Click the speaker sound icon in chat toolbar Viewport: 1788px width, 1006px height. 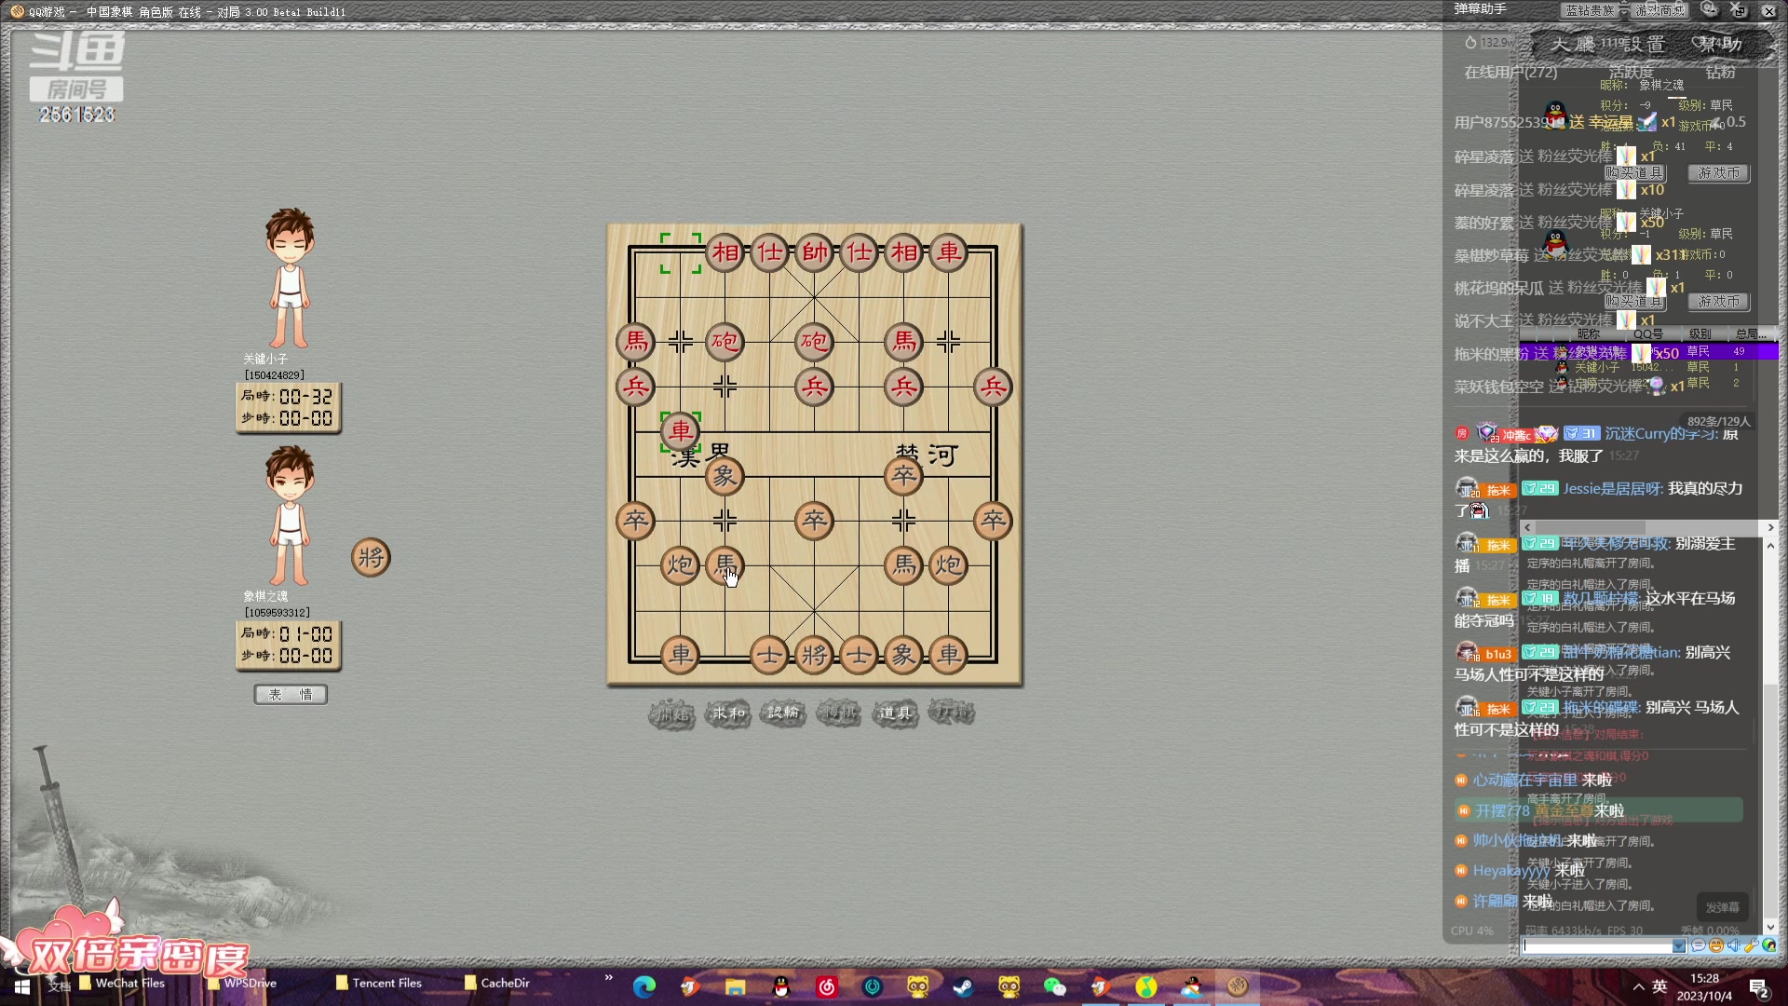click(x=1734, y=945)
